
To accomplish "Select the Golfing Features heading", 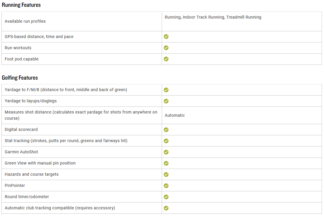I will [x=20, y=78].
